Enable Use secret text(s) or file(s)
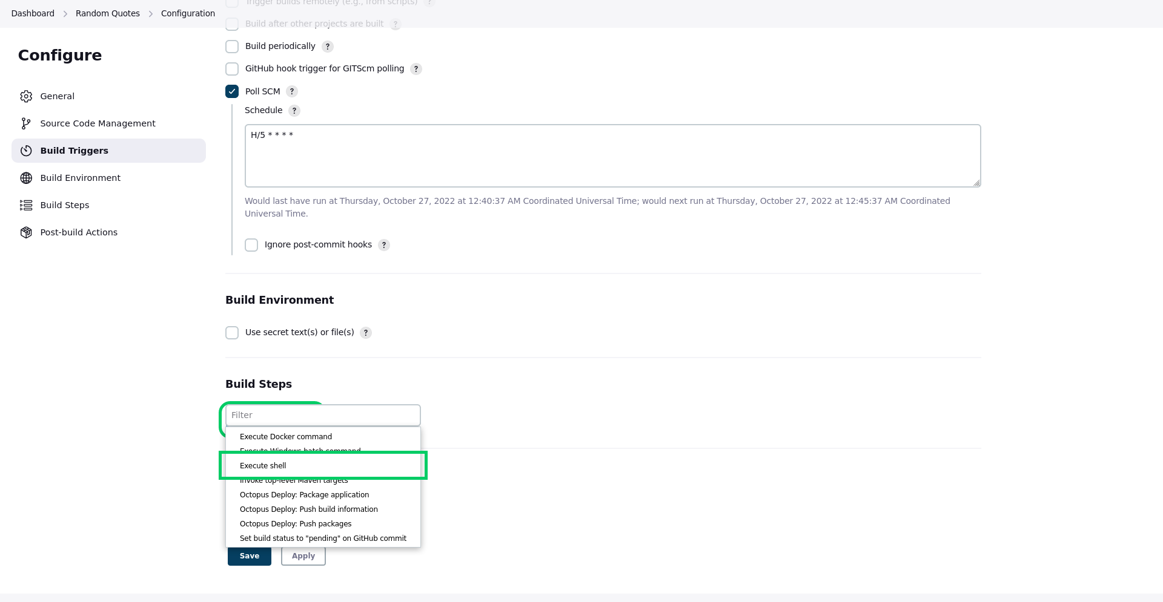 (x=232, y=333)
